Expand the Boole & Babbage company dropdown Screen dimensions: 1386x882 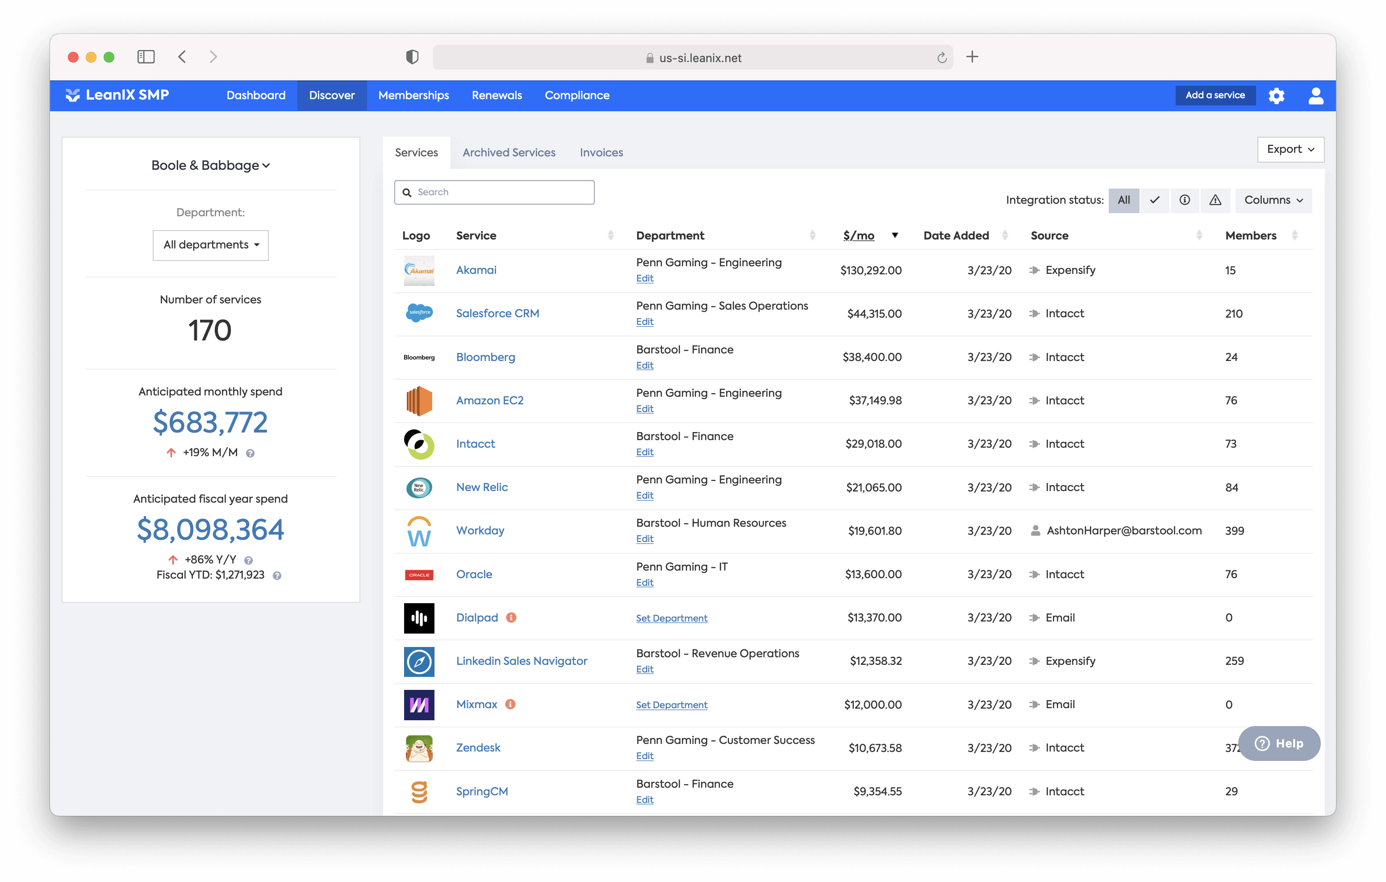tap(211, 165)
